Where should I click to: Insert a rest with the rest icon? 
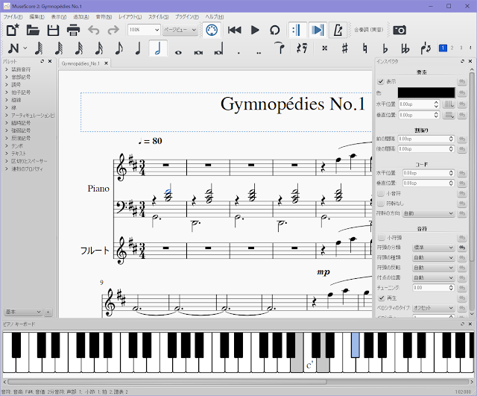pyautogui.click(x=302, y=48)
